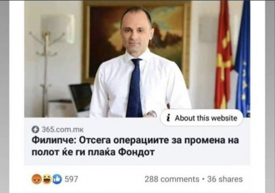Click the laptop on the desk in the photo
275x193 pixels.
pyautogui.click(x=81, y=97)
